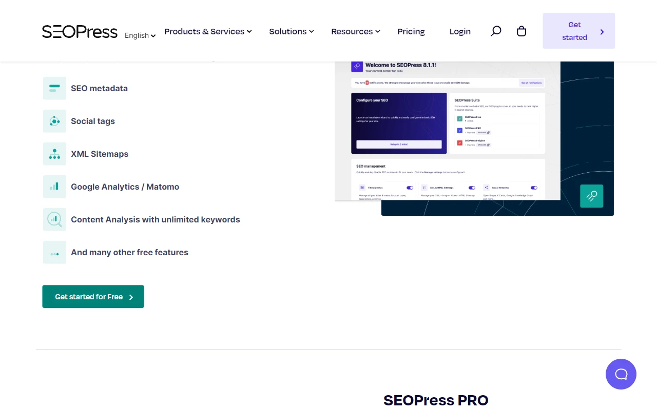This screenshot has width=657, height=410.
Task: Click And many other free features text
Action: 129,252
